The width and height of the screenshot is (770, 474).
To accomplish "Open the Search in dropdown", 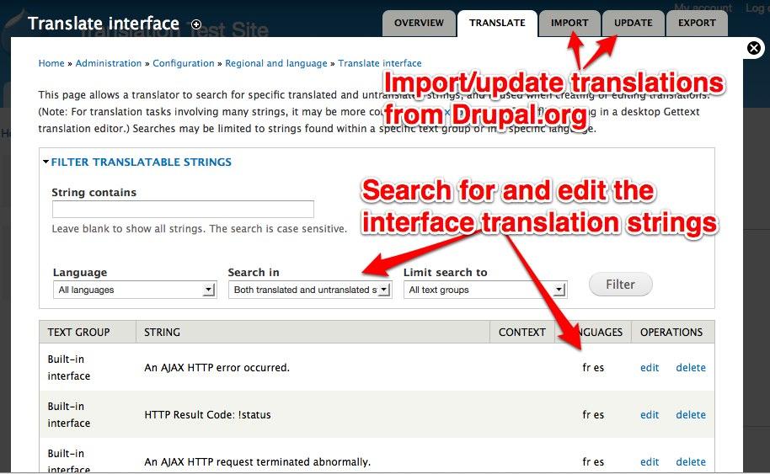I will (310, 290).
